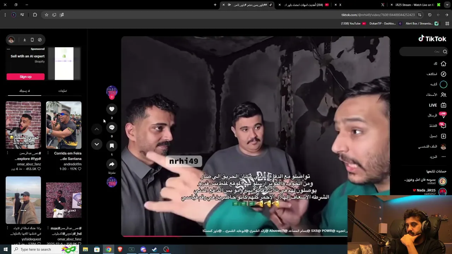The height and width of the screenshot is (254, 452).
Task: Open the Shopify ad video thumbnail
Action: (64, 64)
